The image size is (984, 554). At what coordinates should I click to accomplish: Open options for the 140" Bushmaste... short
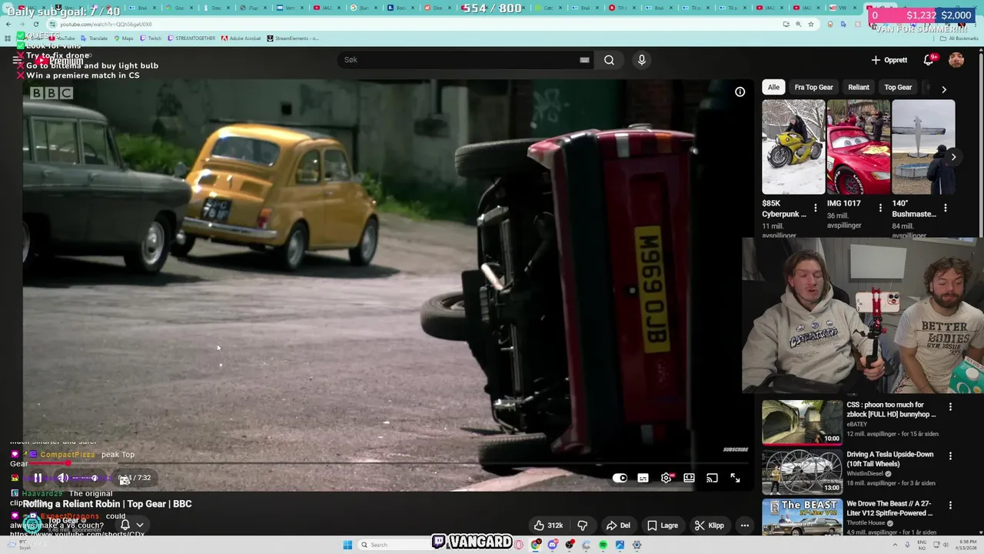coord(945,208)
